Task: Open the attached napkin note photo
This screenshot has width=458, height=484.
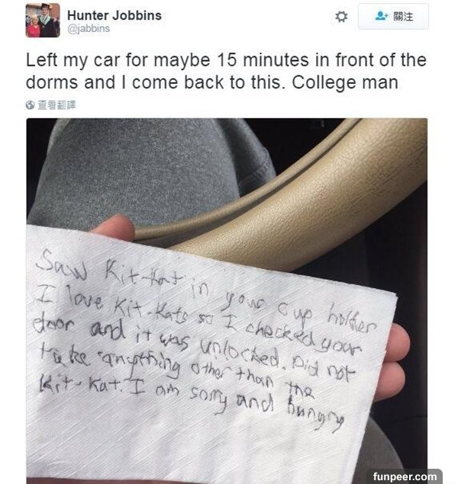Action: pyautogui.click(x=227, y=301)
